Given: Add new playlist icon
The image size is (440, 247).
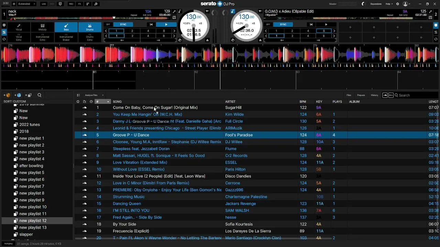Looking at the screenshot, I should 28,95.
